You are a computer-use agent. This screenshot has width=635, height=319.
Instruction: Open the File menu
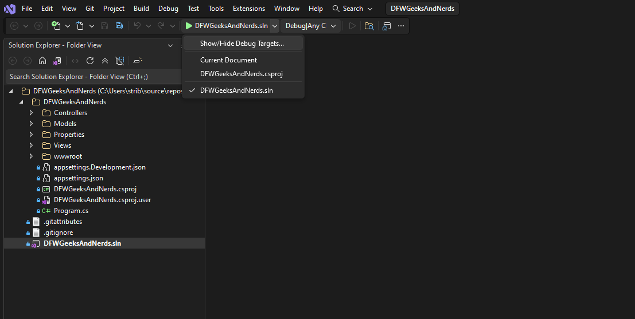27,9
